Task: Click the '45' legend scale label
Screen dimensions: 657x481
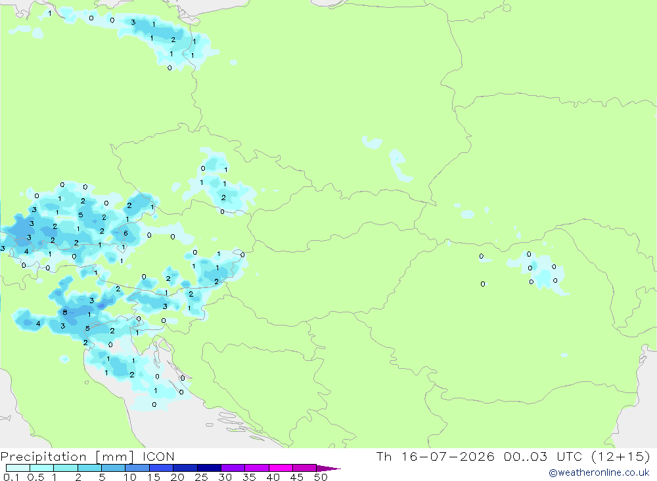Action: (x=297, y=477)
